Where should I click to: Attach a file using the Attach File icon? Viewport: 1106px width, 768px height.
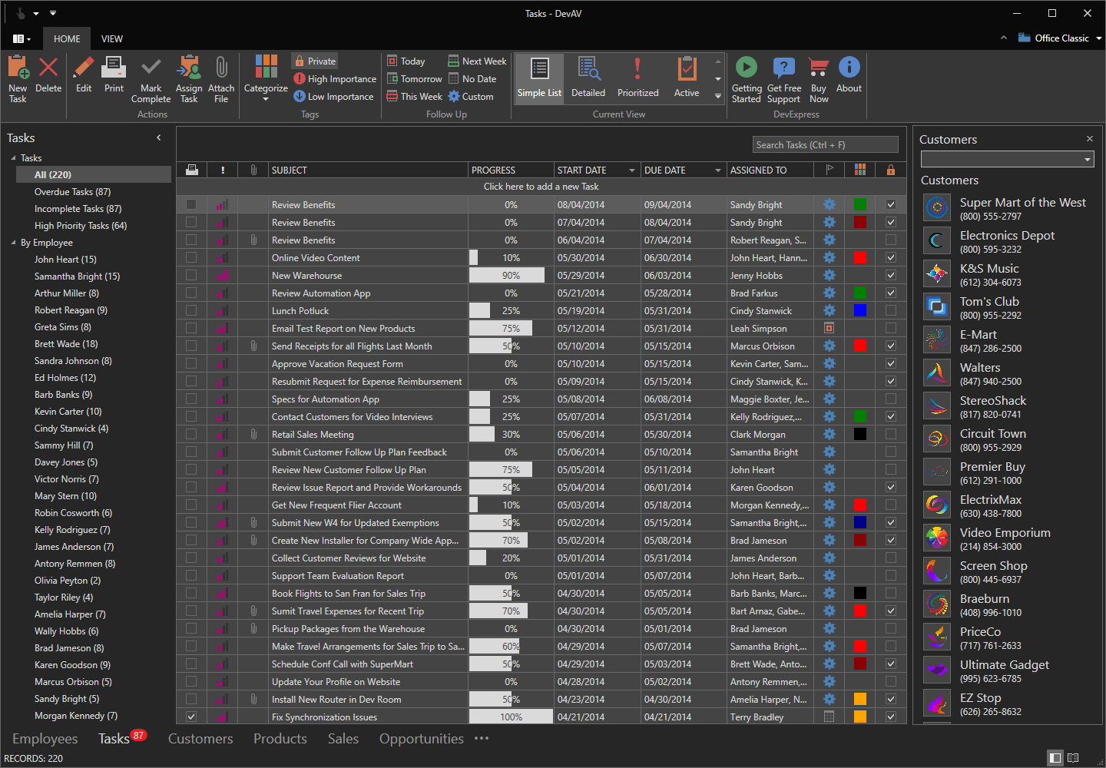tap(221, 77)
